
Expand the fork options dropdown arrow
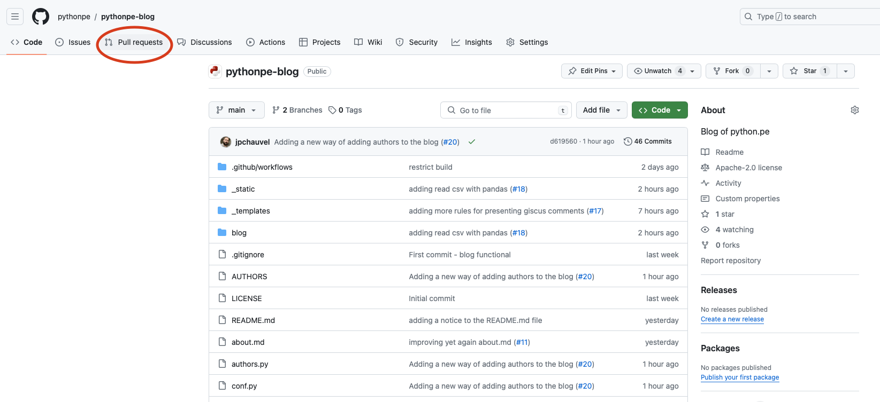pyautogui.click(x=769, y=71)
